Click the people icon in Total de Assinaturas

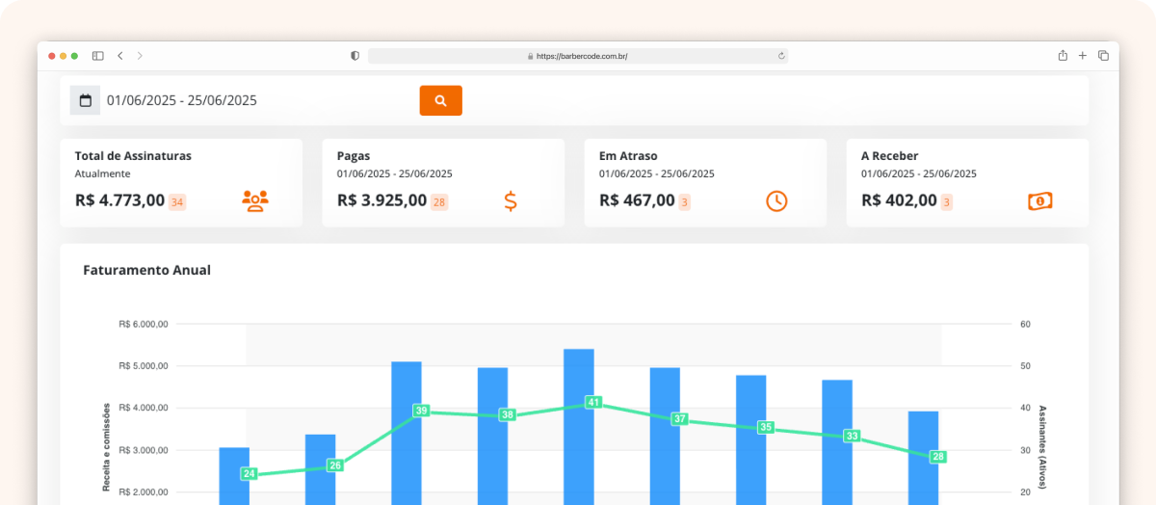(x=255, y=200)
